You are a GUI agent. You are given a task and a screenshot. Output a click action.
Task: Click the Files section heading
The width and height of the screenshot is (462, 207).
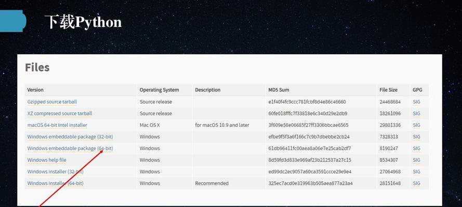37,67
